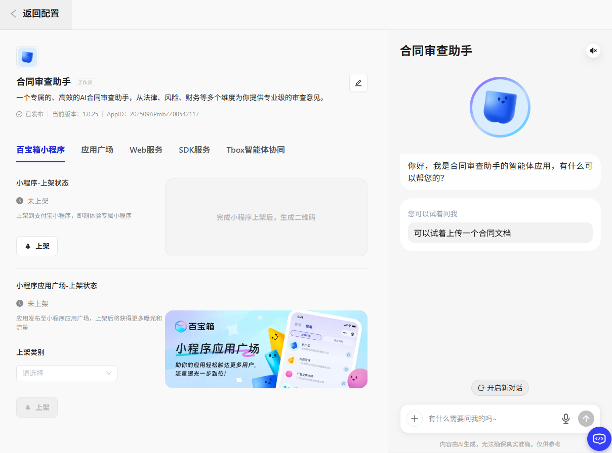Select the 百宝箱小程序 tab

[40, 150]
